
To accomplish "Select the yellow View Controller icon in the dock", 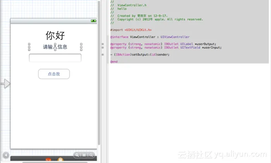I will (x=60, y=160).
